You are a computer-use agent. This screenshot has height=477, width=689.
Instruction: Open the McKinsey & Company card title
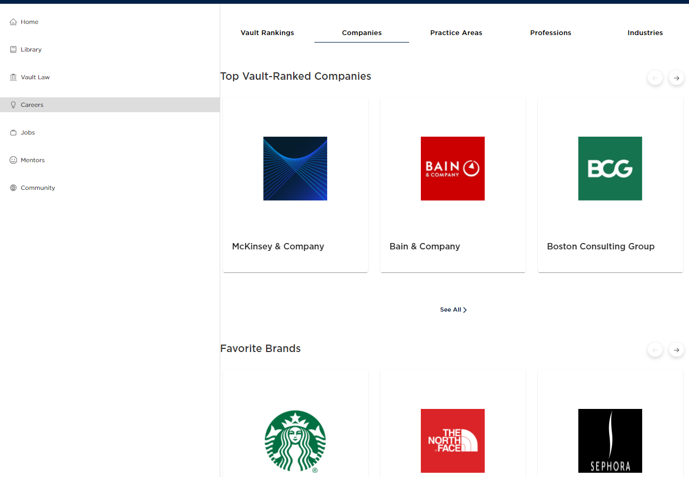tap(278, 247)
